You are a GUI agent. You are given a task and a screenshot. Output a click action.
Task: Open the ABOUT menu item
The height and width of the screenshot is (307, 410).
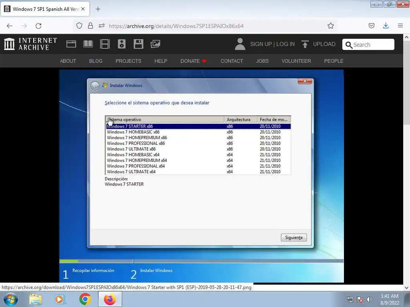pos(68,61)
